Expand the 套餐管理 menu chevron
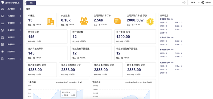 pos(21,30)
